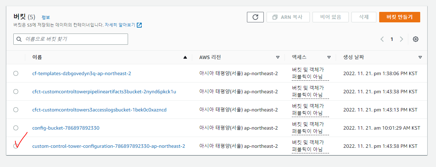Image resolution: width=436 pixels, height=167 pixels.
Task: Click page number 1 in pagination
Action: coord(392,39)
